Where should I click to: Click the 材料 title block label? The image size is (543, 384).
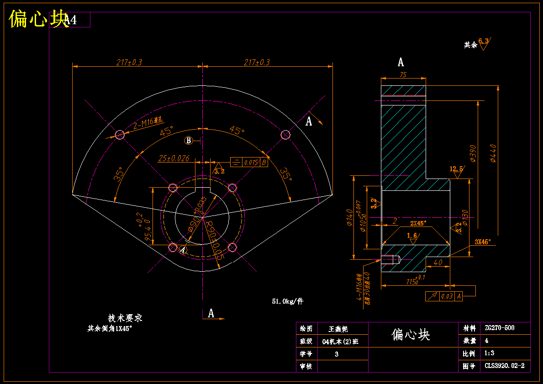tap(469, 328)
